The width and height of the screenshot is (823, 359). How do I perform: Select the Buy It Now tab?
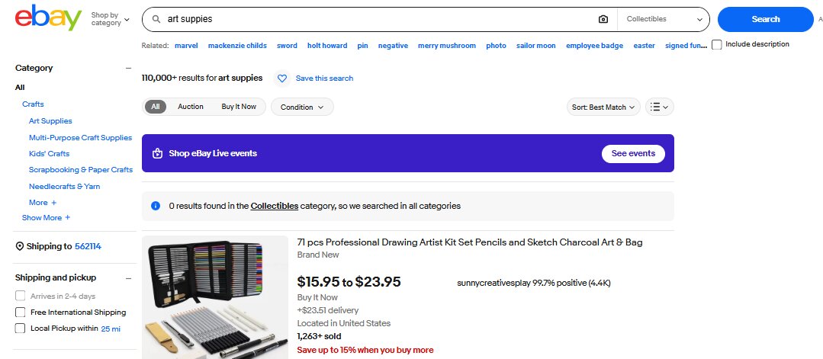(239, 107)
